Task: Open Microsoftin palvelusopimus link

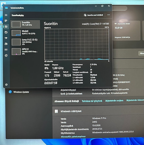Action: tap(73, 136)
